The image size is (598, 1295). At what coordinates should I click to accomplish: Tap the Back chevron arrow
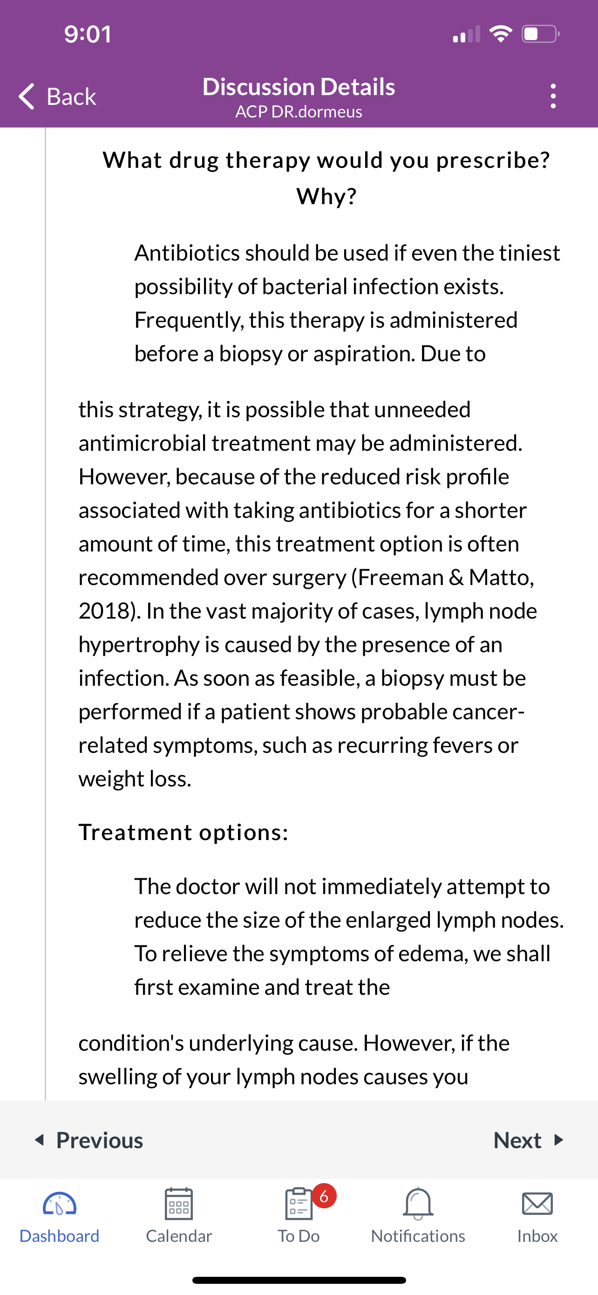[x=27, y=96]
